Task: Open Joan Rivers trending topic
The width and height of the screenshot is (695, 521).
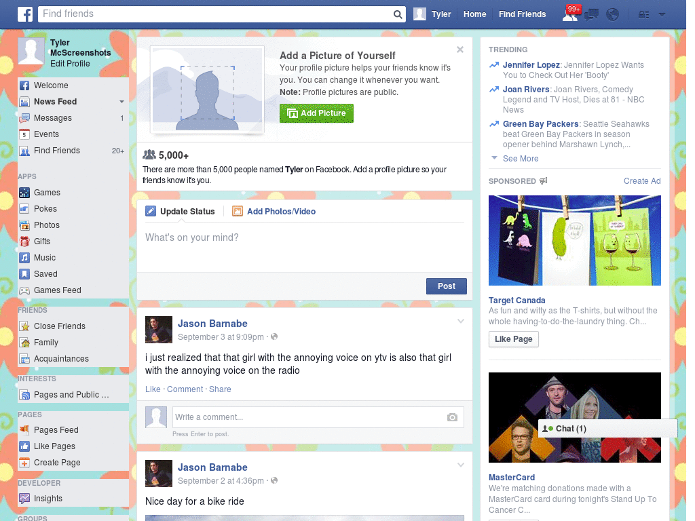Action: [x=526, y=89]
